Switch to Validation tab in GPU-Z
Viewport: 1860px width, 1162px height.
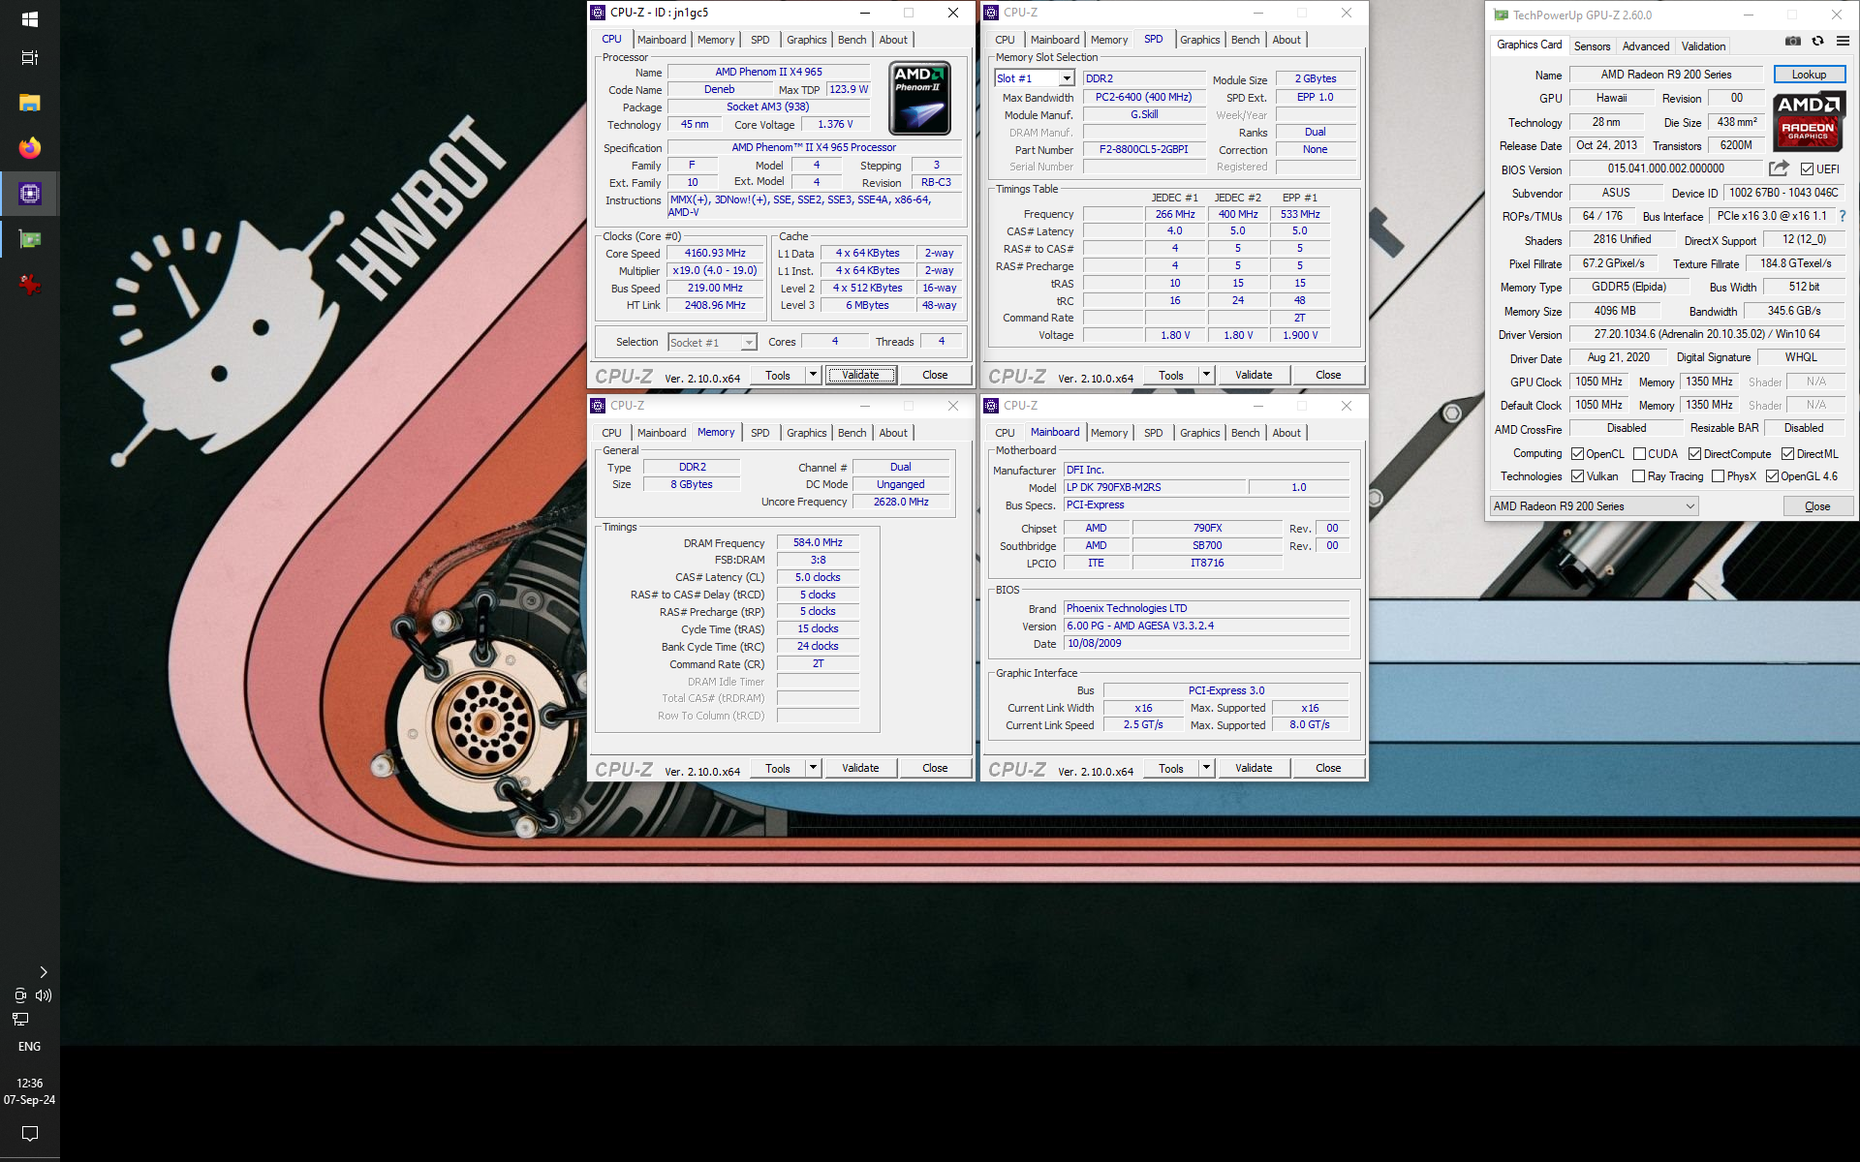1703,46
